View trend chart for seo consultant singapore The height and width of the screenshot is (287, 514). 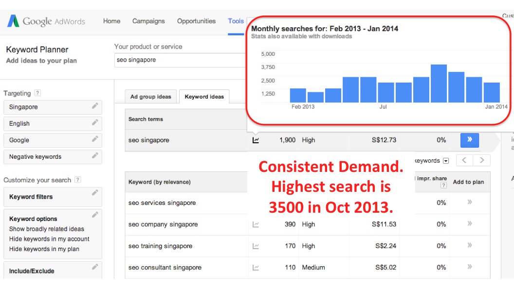tap(256, 268)
